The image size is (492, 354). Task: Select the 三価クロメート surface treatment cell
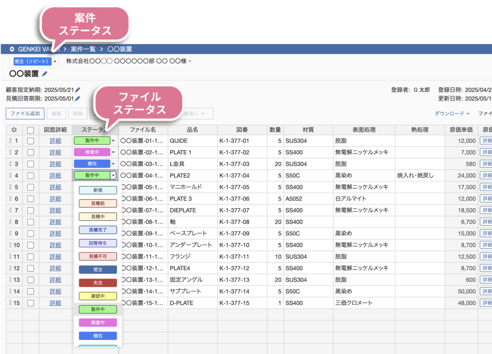pyautogui.click(x=364, y=303)
